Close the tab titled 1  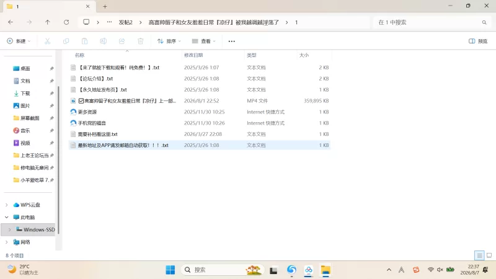88,6
